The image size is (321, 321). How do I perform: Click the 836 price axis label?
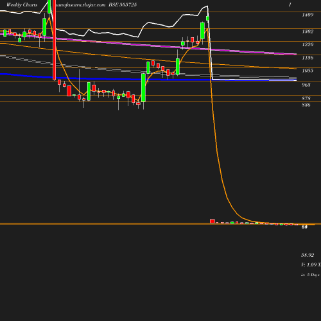306,105
